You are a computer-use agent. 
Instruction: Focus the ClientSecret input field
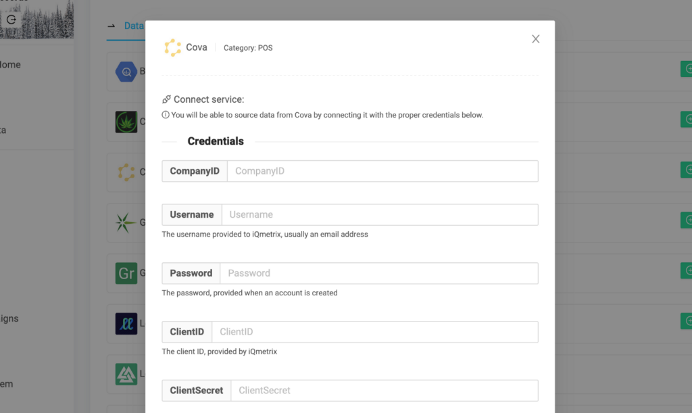pos(384,391)
